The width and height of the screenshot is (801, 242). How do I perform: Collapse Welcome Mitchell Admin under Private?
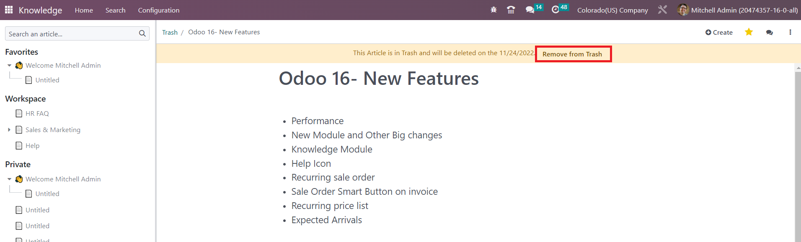pos(9,179)
